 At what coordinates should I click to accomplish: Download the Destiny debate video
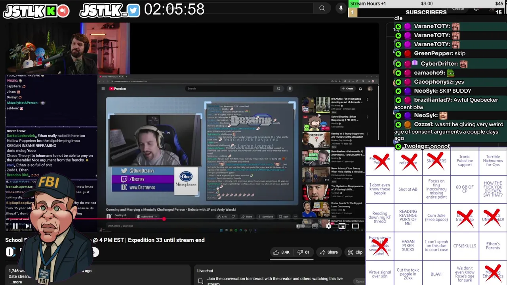coord(265,217)
